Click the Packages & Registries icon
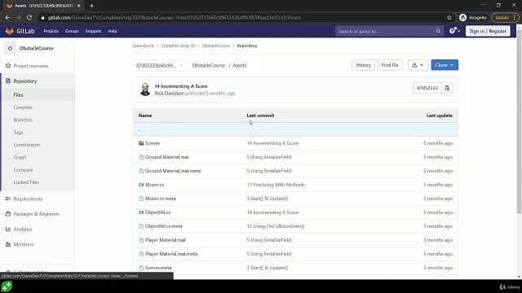 pyautogui.click(x=8, y=214)
